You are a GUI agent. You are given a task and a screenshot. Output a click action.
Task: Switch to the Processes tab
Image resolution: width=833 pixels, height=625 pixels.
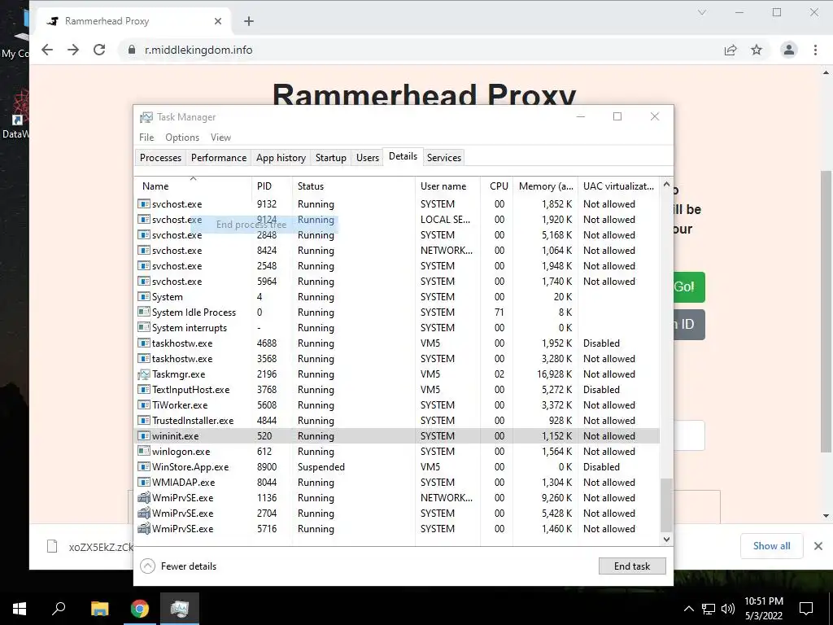160,158
